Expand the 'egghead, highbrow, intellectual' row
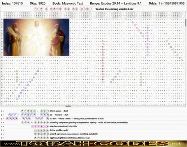 4,138
